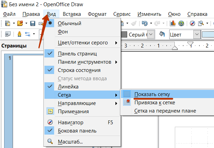Open the Изменить menu
The height and width of the screenshot is (148, 214).
149,14
